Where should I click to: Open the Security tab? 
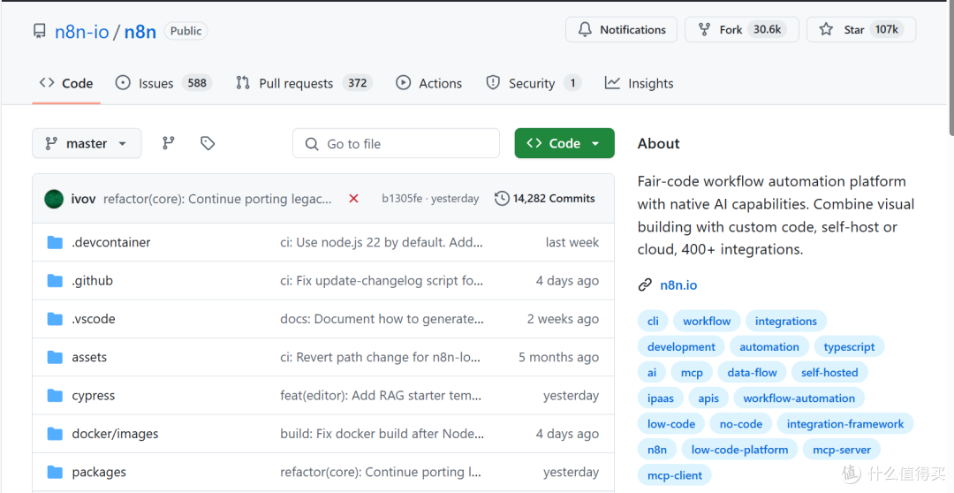533,83
